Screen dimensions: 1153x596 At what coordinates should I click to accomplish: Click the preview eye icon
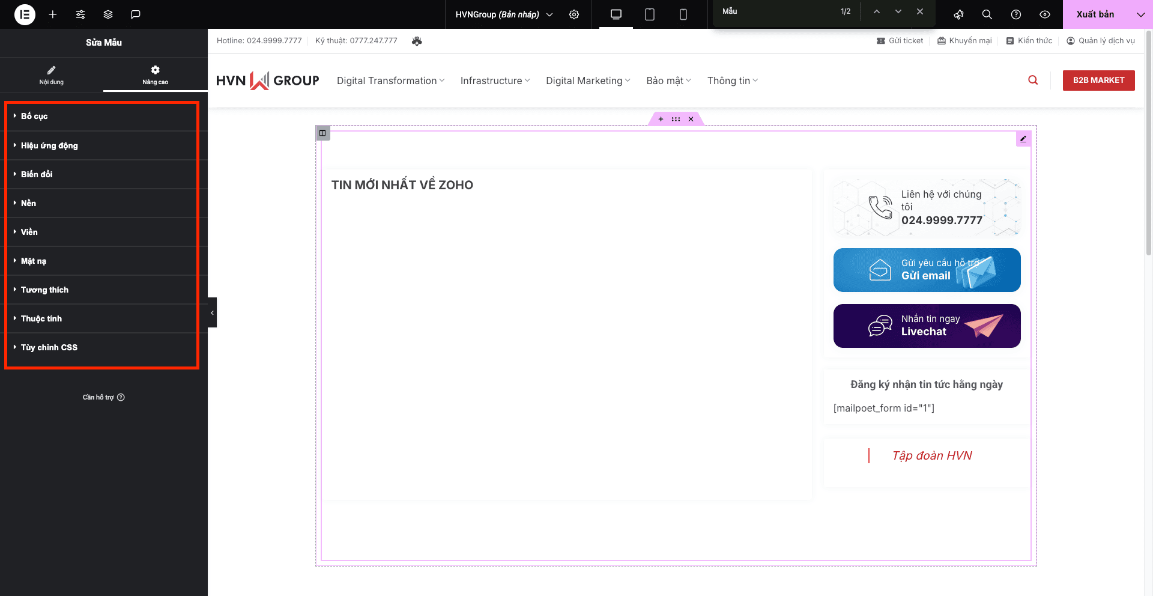click(x=1045, y=14)
